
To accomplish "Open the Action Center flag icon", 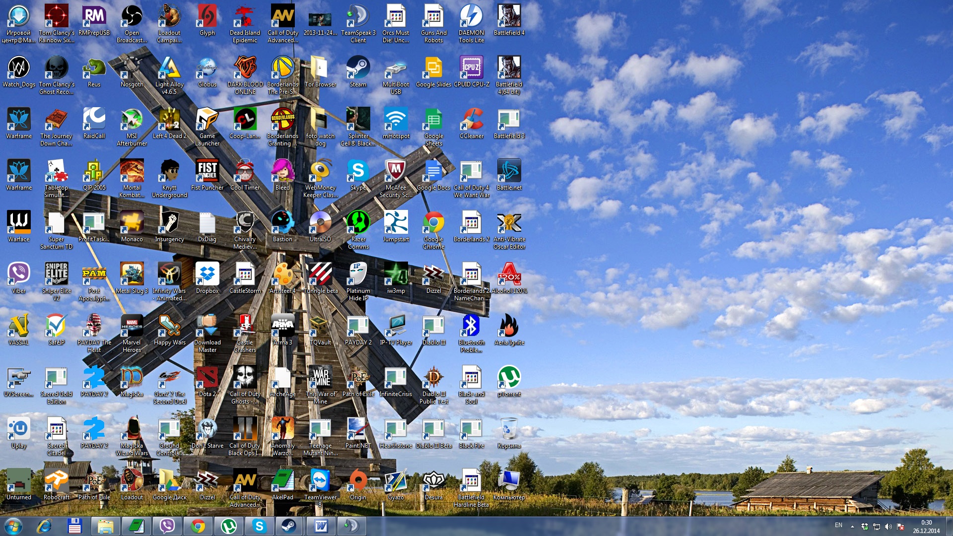I will [x=900, y=527].
